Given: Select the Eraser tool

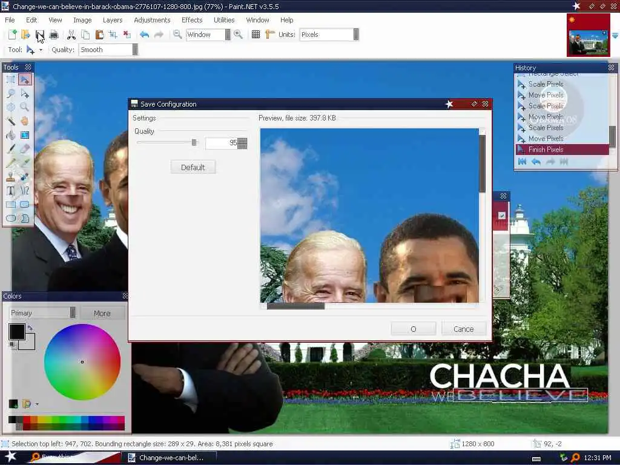Looking at the screenshot, I should (x=25, y=149).
